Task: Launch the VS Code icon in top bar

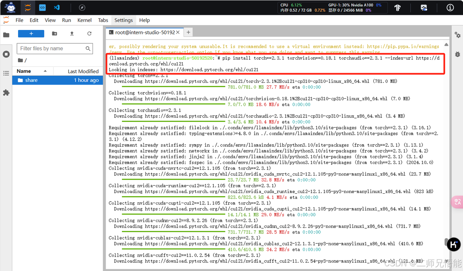Action: (x=57, y=7)
